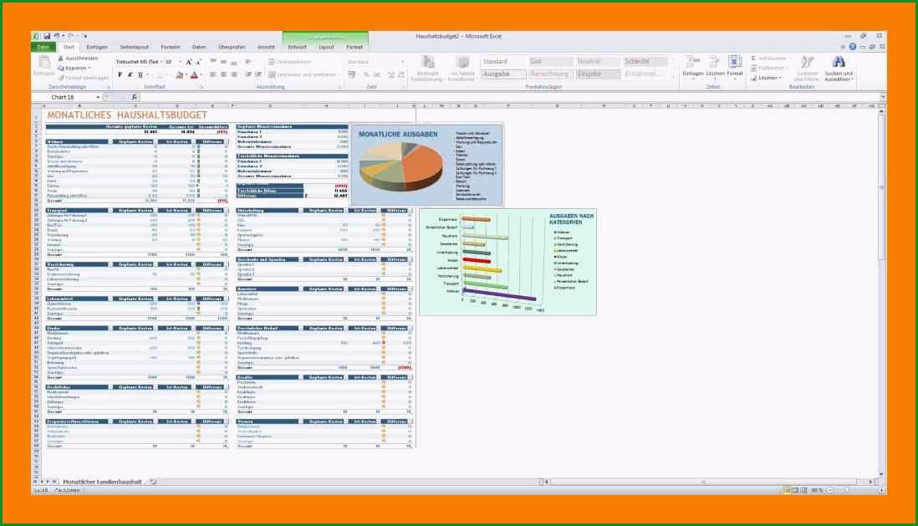
Task: Switch to the Seitenlayout ribbon tab
Action: (134, 47)
